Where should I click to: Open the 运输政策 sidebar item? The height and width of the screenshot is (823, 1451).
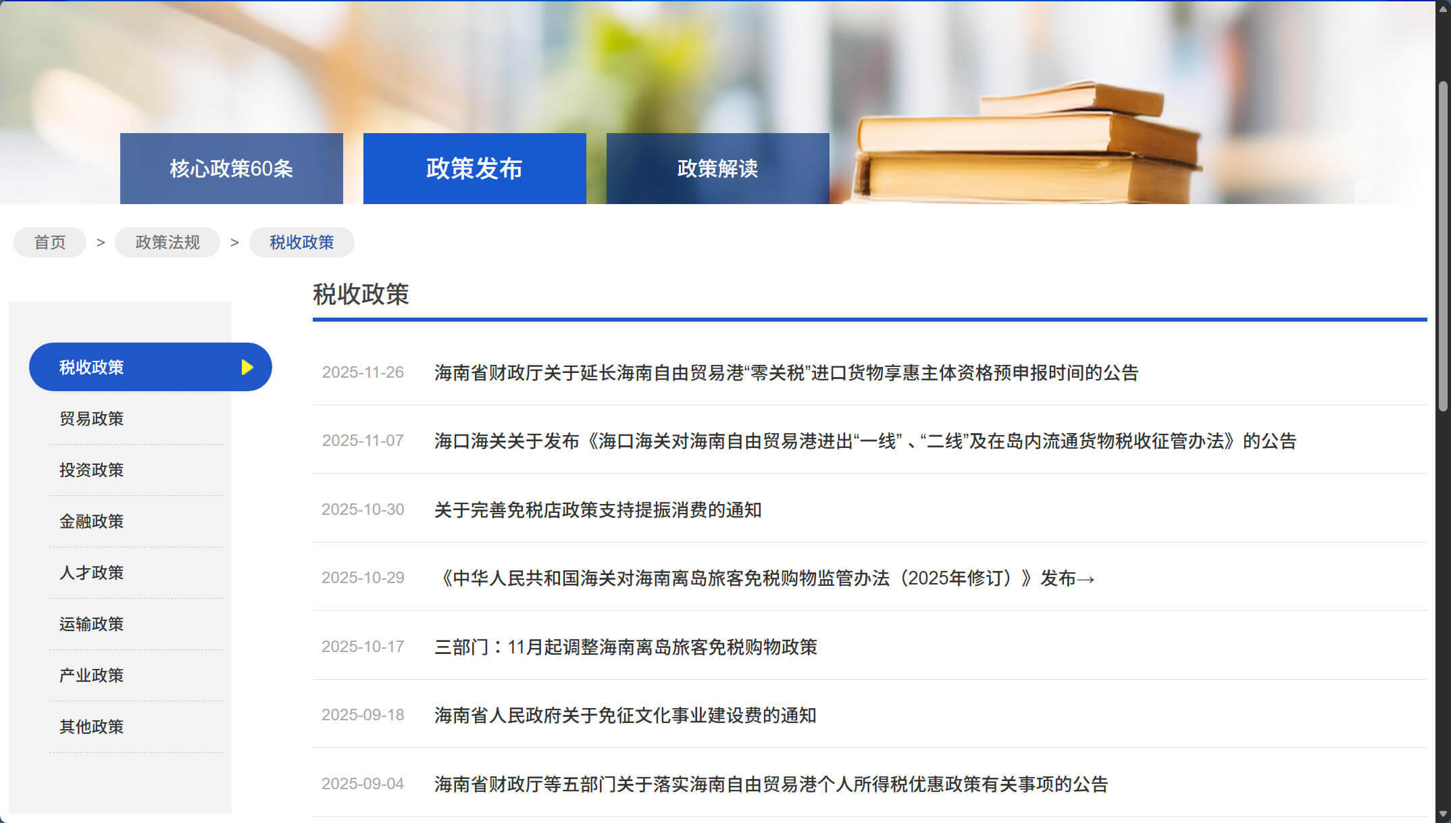[x=91, y=624]
